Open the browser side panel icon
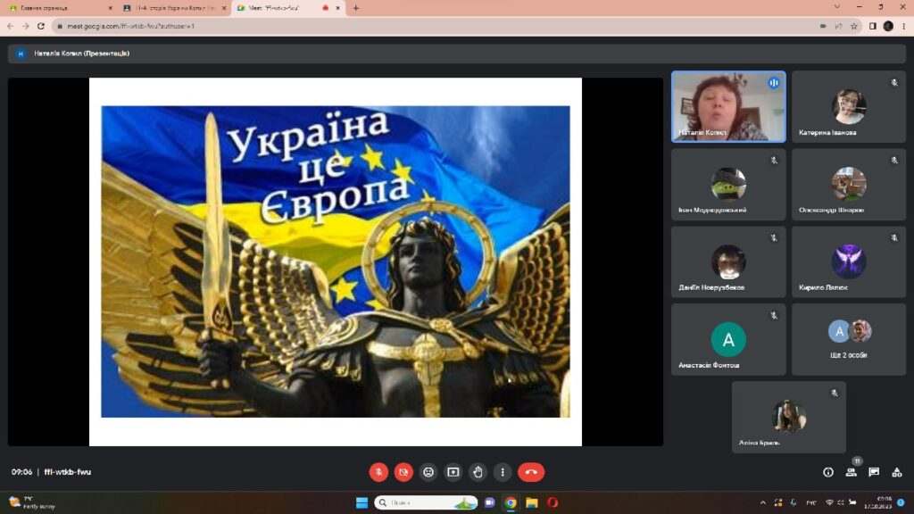This screenshot has height=514, width=914. click(x=873, y=26)
